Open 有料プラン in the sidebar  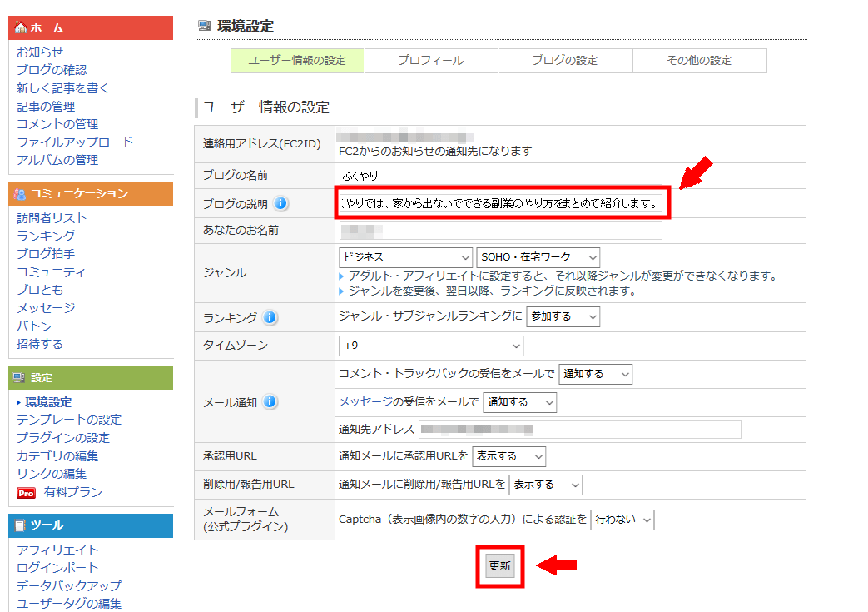click(x=73, y=492)
